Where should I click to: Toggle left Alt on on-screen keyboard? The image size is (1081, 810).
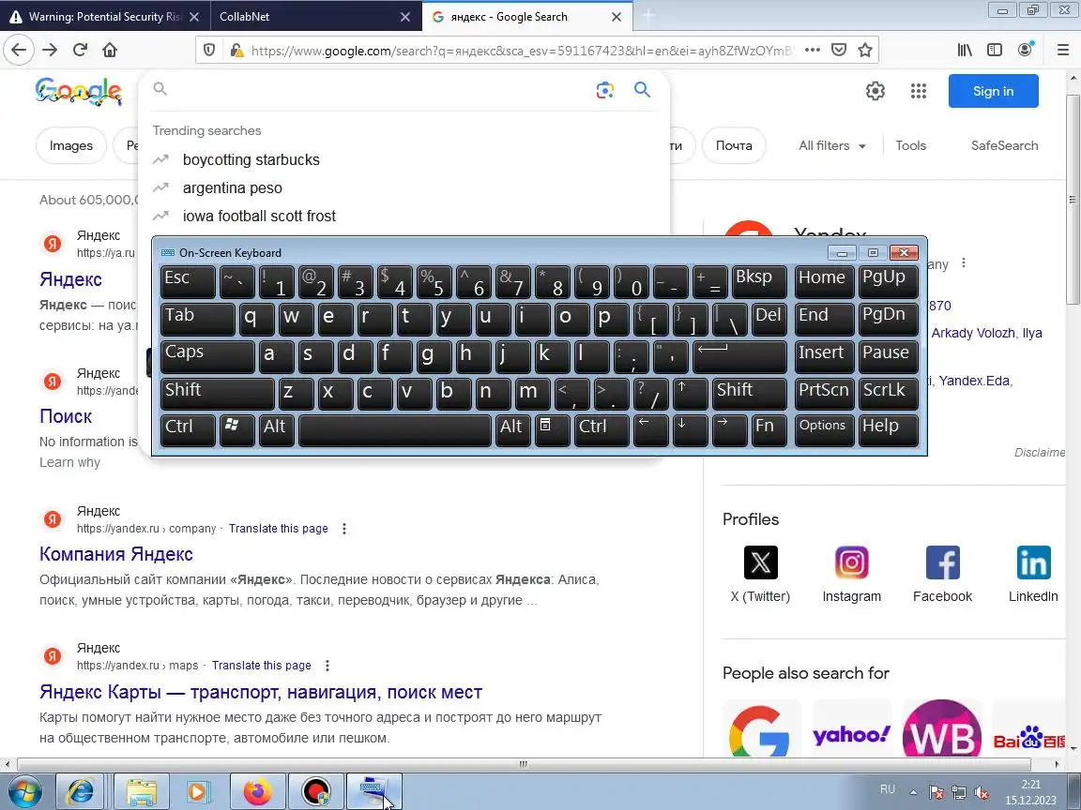click(x=277, y=430)
